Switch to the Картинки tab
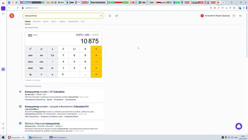 [36, 21]
